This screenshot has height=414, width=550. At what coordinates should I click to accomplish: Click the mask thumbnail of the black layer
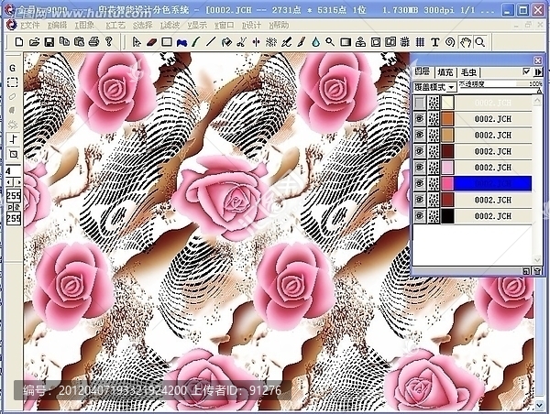tap(434, 216)
